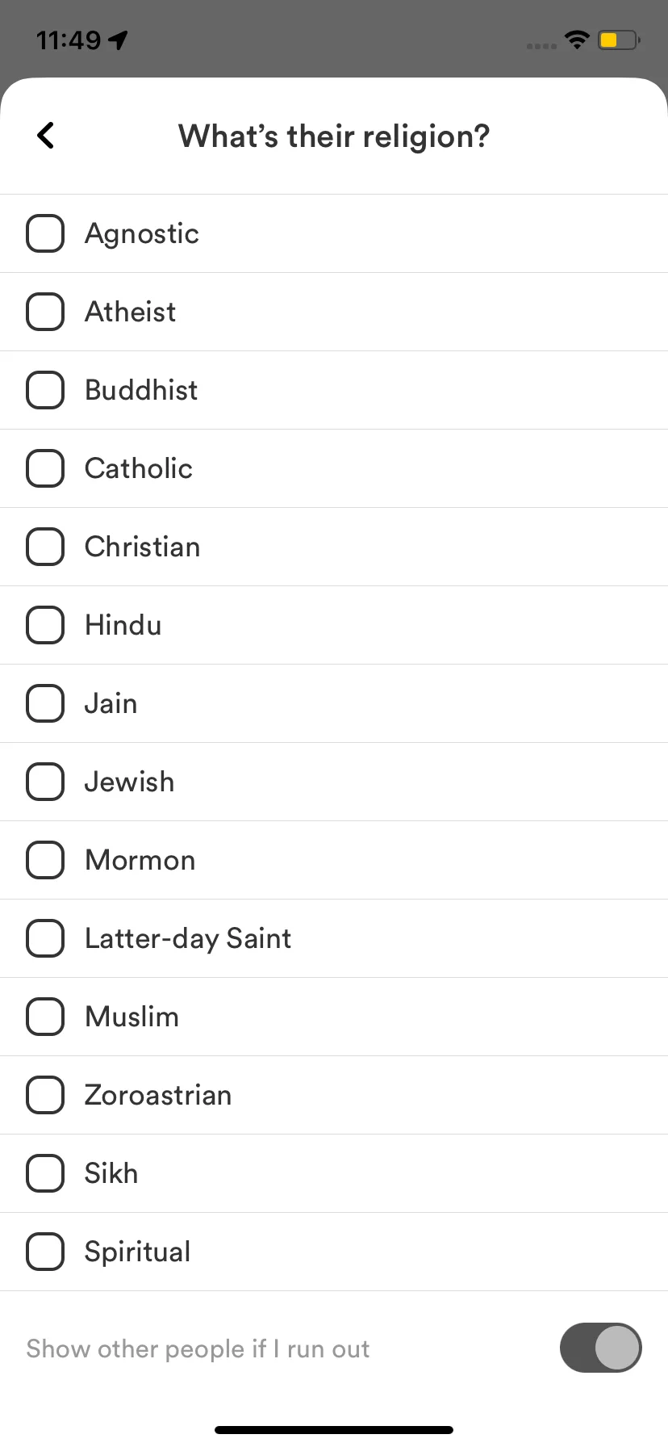The height and width of the screenshot is (1447, 668).
Task: Tap the Wi-Fi status icon
Action: tap(577, 40)
